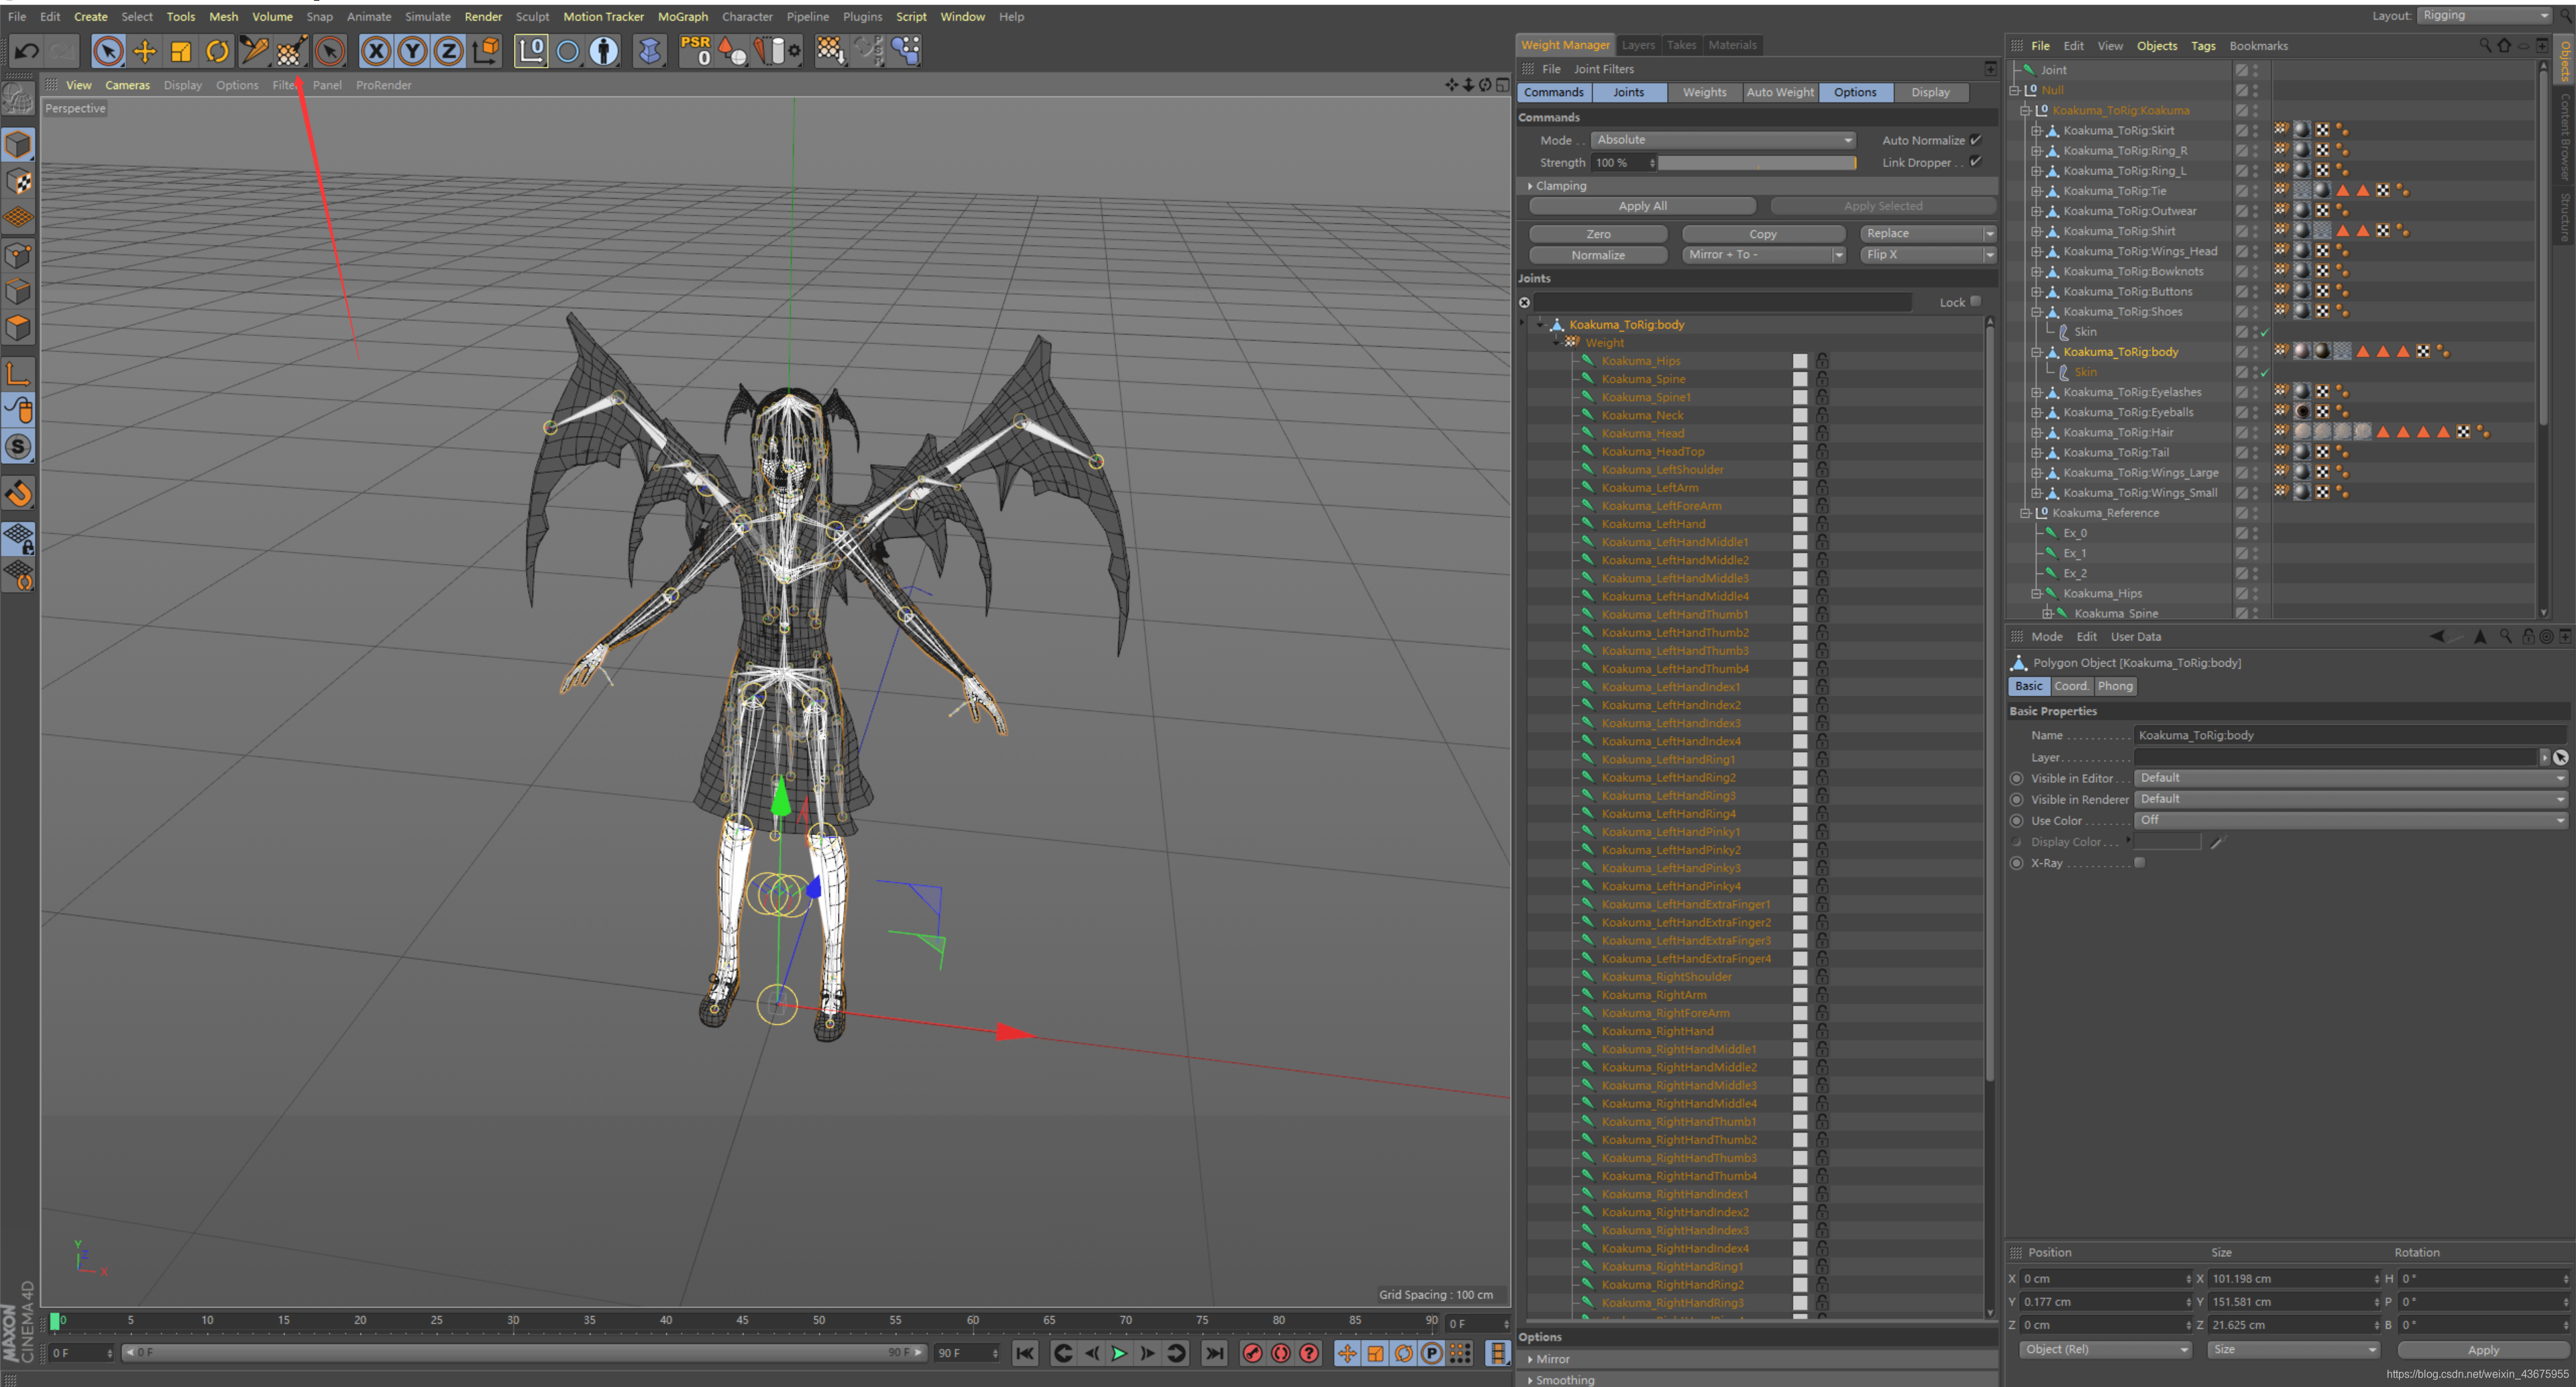Click the Texture mode checkered cube icon
Viewport: 2576px width, 1387px height.
tap(19, 182)
